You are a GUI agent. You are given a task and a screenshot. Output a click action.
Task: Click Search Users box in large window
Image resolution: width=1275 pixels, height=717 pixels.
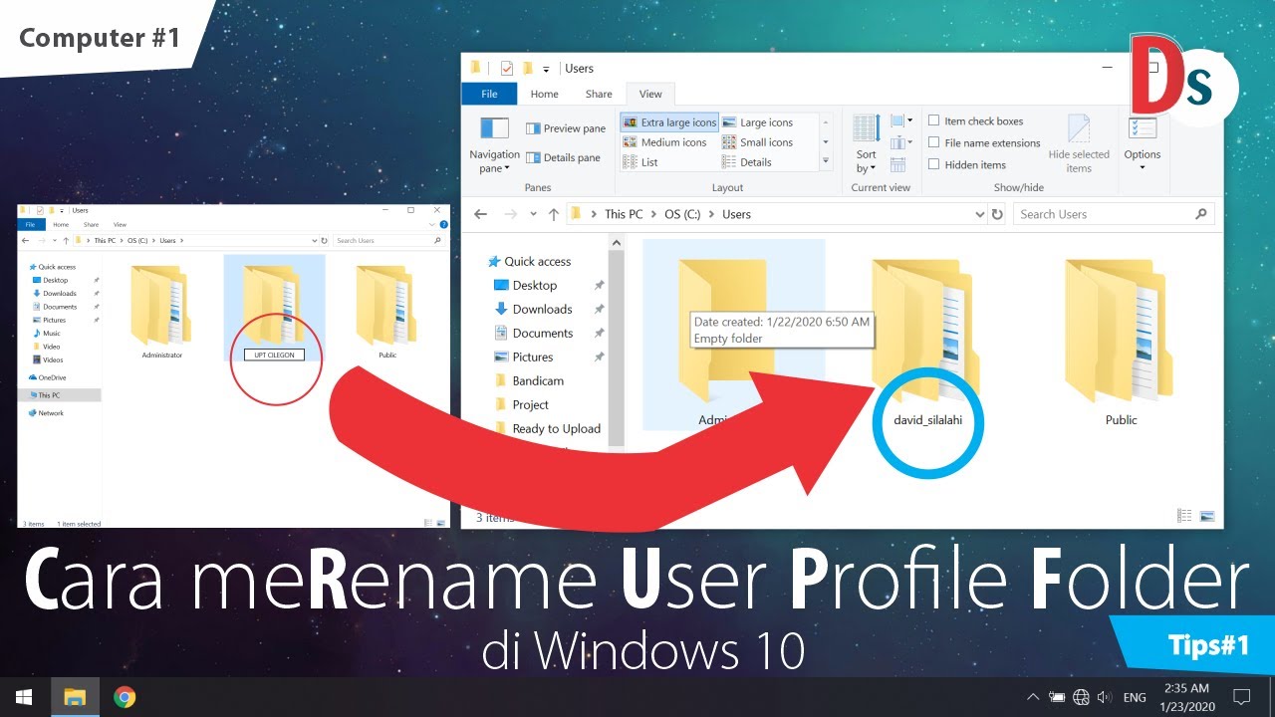click(x=1113, y=214)
